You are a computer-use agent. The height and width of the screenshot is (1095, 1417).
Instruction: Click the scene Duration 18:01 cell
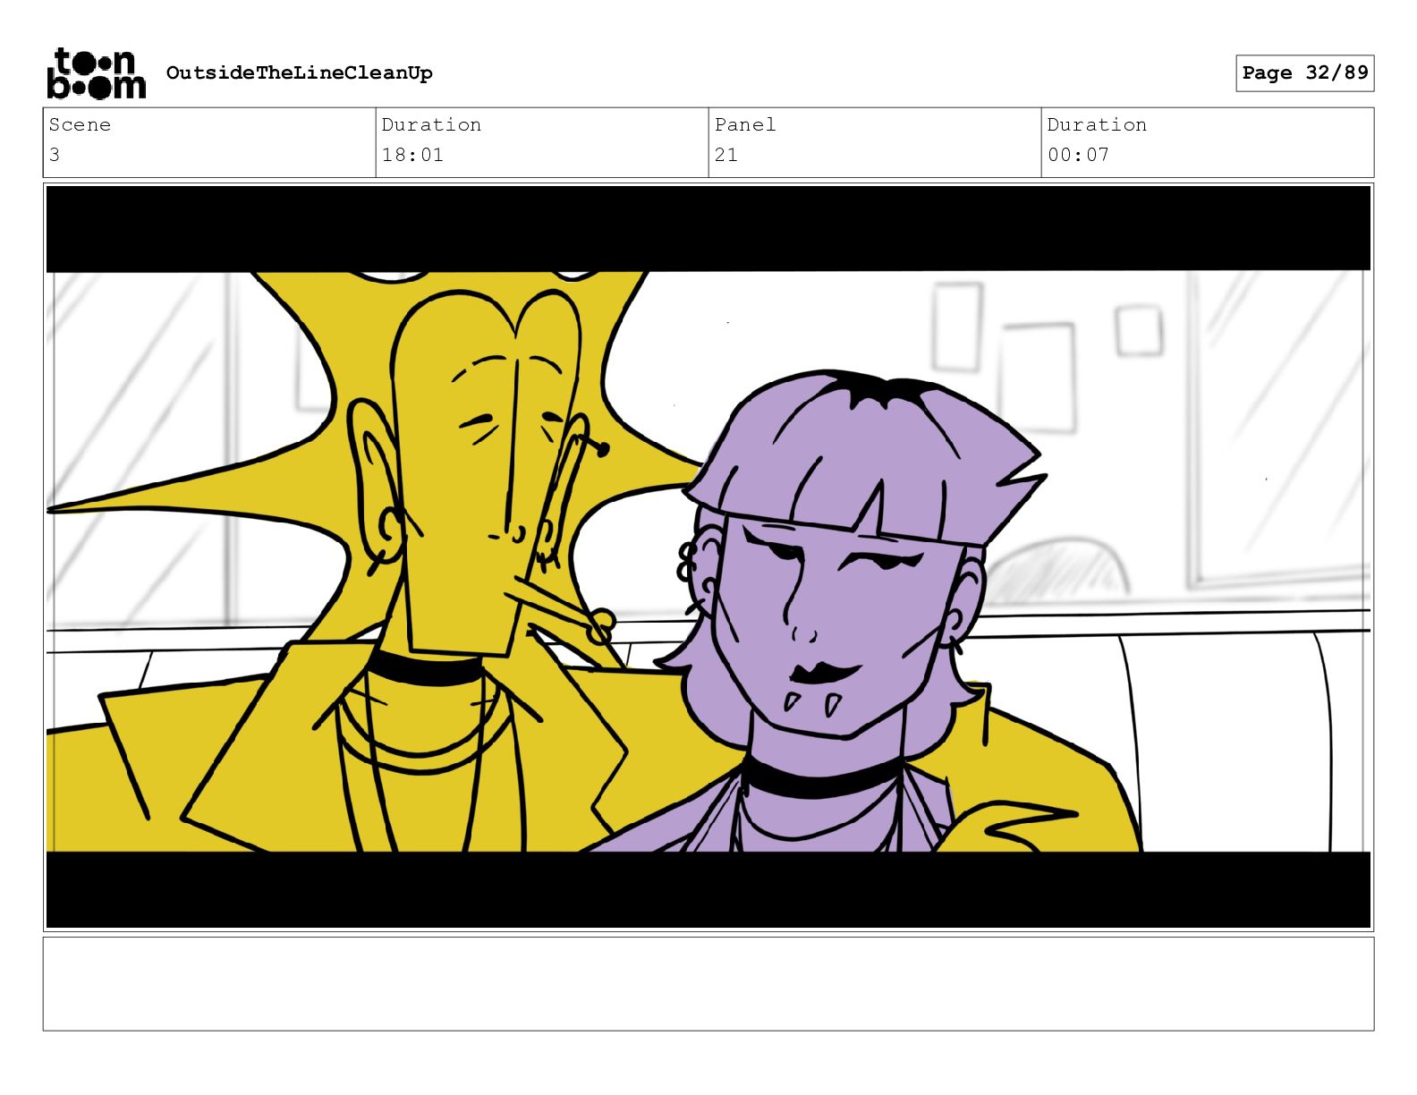pyautogui.click(x=542, y=142)
